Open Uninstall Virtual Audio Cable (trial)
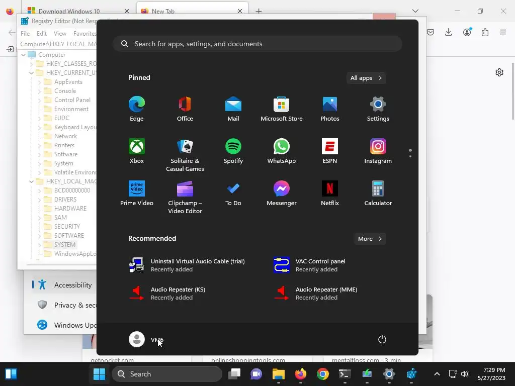515x386 pixels. [x=187, y=265]
